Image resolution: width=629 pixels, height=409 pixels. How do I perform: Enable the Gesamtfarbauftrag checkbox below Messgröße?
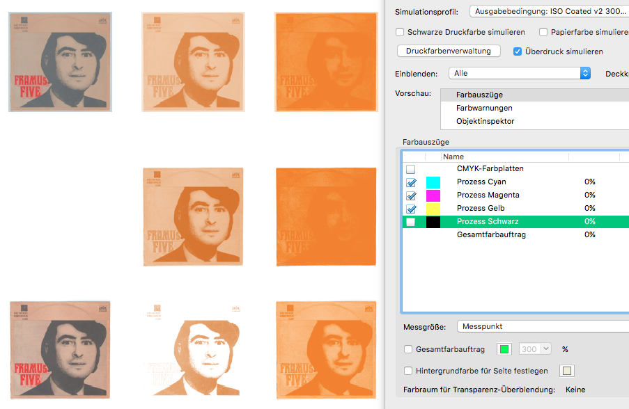pyautogui.click(x=408, y=349)
